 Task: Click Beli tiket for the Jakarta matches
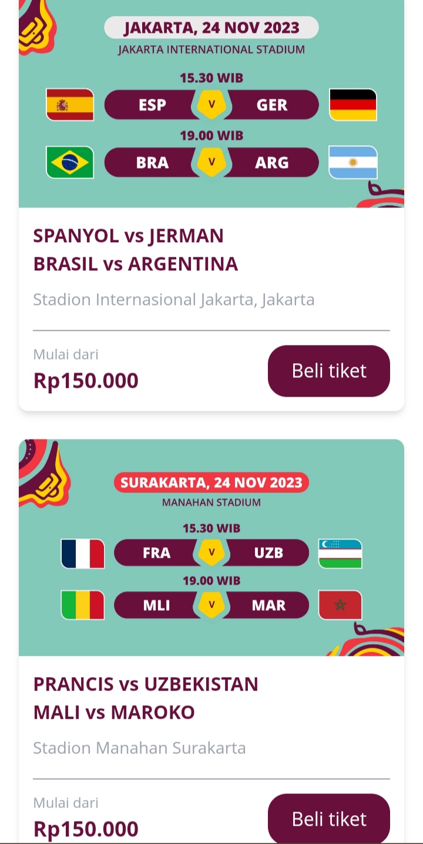coord(328,371)
